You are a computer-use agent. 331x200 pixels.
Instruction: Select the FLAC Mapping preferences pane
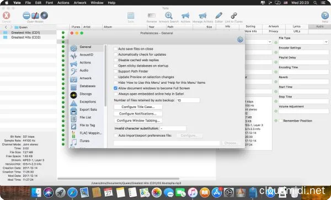point(86,133)
